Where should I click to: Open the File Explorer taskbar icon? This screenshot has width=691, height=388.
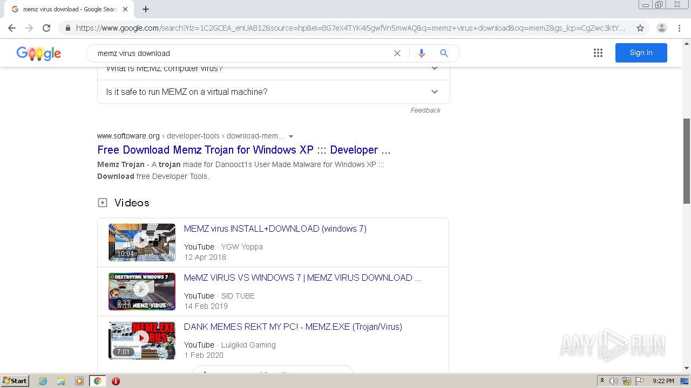[x=61, y=381]
